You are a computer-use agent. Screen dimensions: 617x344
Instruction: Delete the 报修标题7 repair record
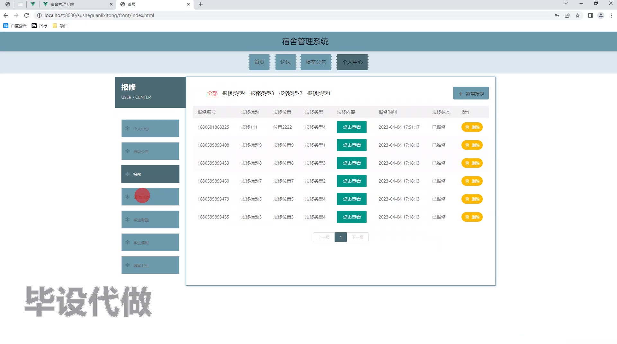point(472,181)
